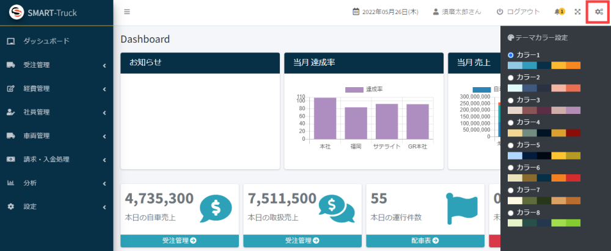Open the notification bell icon
The image size is (611, 251).
click(x=558, y=12)
